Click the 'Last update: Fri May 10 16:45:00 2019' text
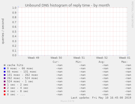The height and width of the screenshot is (104, 135). pyautogui.click(x=101, y=98)
